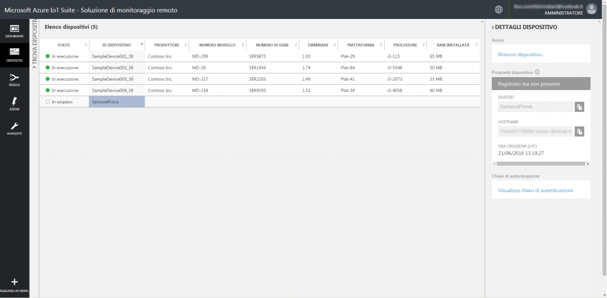Click the Rimuovi dispositivo link
This screenshot has height=298, width=607.
pyautogui.click(x=521, y=55)
